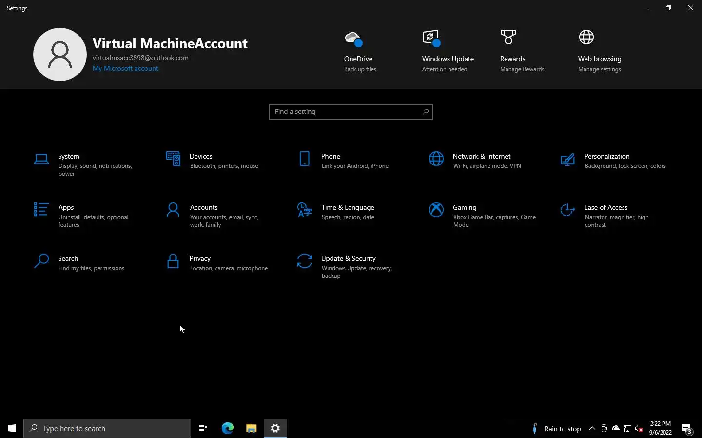Select the Search magnifier category icon

pyautogui.click(x=41, y=261)
